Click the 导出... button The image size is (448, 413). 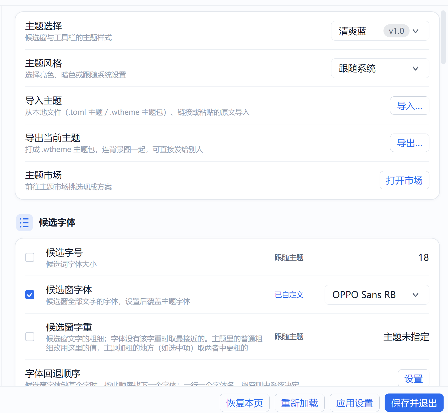click(x=410, y=143)
